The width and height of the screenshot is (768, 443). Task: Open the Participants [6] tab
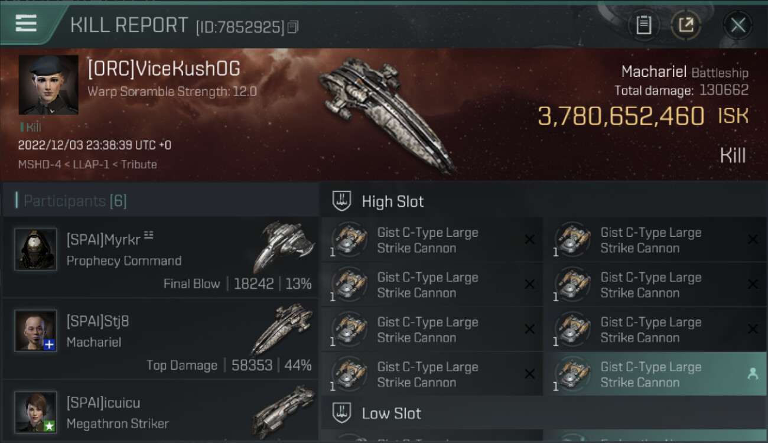tap(75, 201)
